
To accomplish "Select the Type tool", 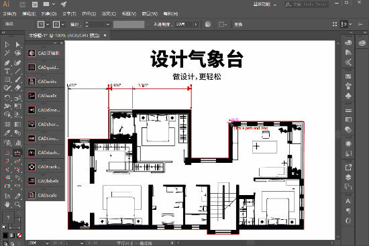I will click(x=7, y=71).
